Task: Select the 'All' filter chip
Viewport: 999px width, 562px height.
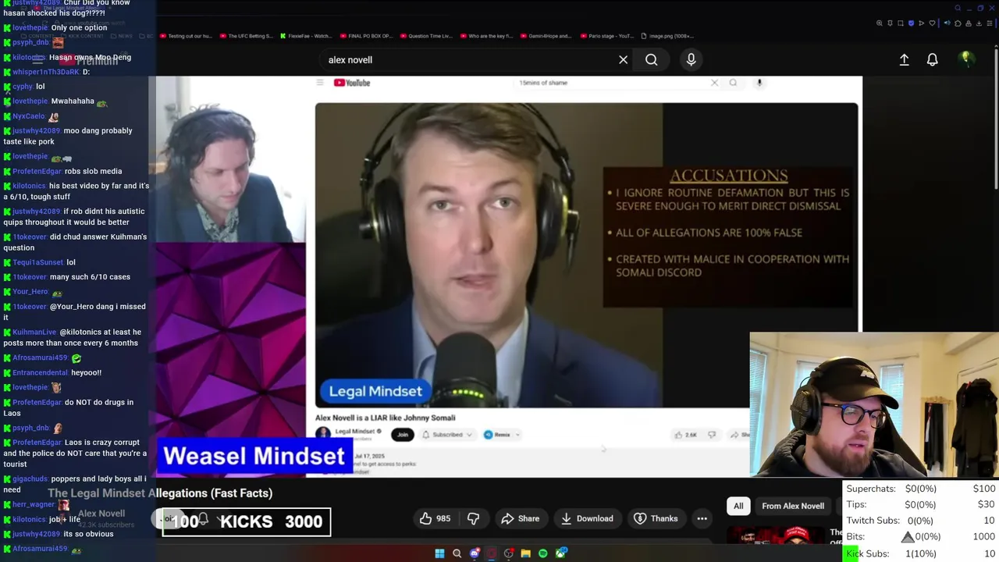Action: click(738, 506)
